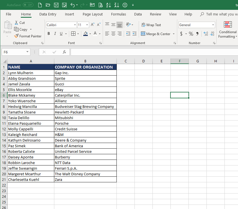
Task: Expand the General number format dropdown
Action: point(213,25)
